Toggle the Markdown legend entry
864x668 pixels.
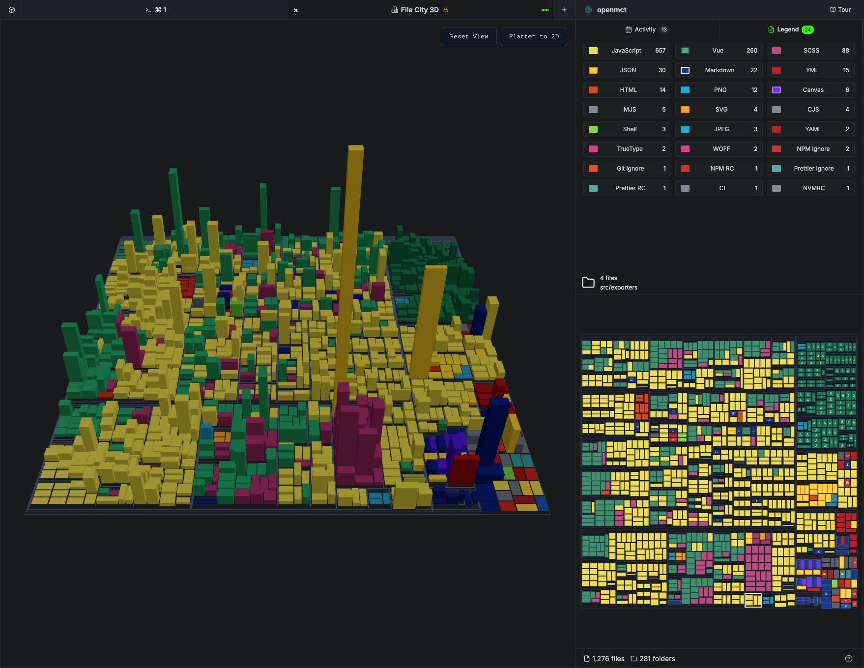720,70
